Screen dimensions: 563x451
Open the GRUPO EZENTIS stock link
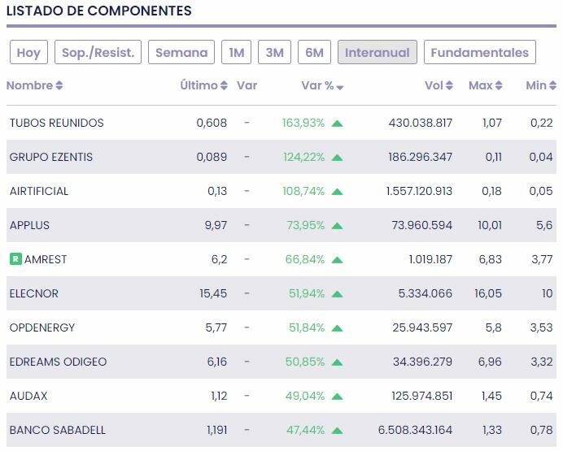tap(51, 157)
